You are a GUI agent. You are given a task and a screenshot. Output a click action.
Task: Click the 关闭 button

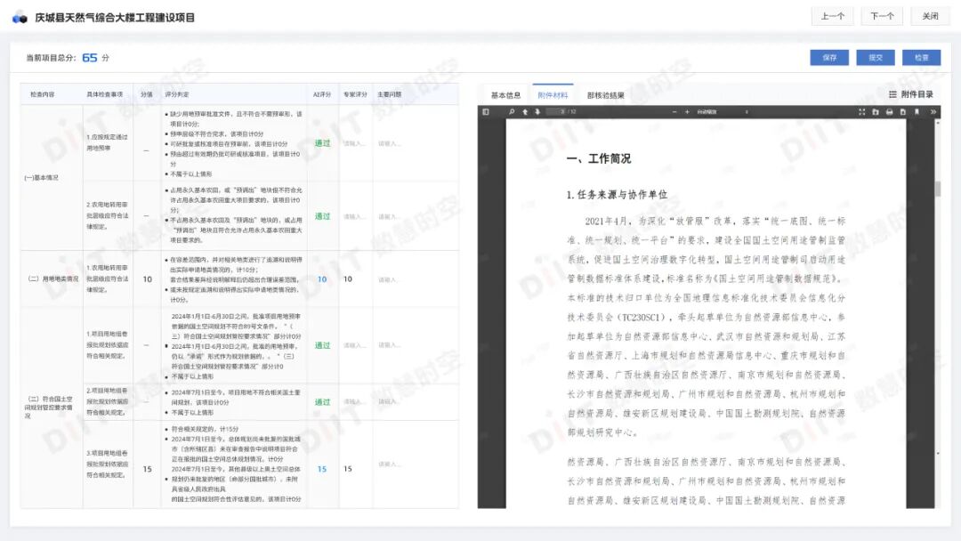[931, 17]
